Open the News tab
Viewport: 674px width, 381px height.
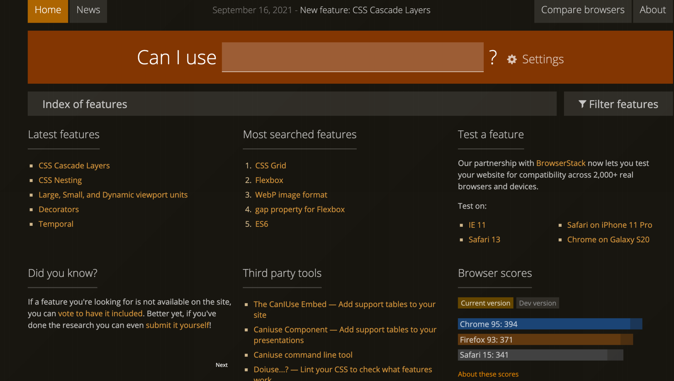[88, 10]
